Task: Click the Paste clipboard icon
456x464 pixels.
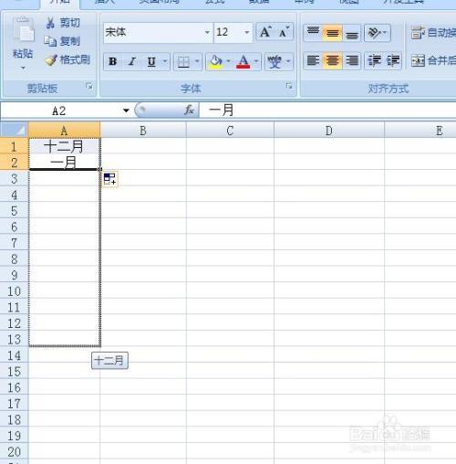Action: tap(23, 30)
